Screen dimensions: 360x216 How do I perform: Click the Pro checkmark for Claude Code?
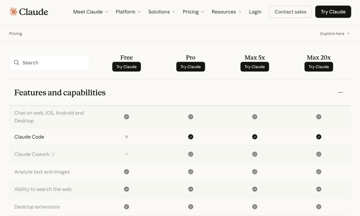(x=191, y=137)
